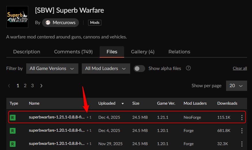Open the Comments (749) tab
This screenshot has height=150, width=252.
coord(73,52)
